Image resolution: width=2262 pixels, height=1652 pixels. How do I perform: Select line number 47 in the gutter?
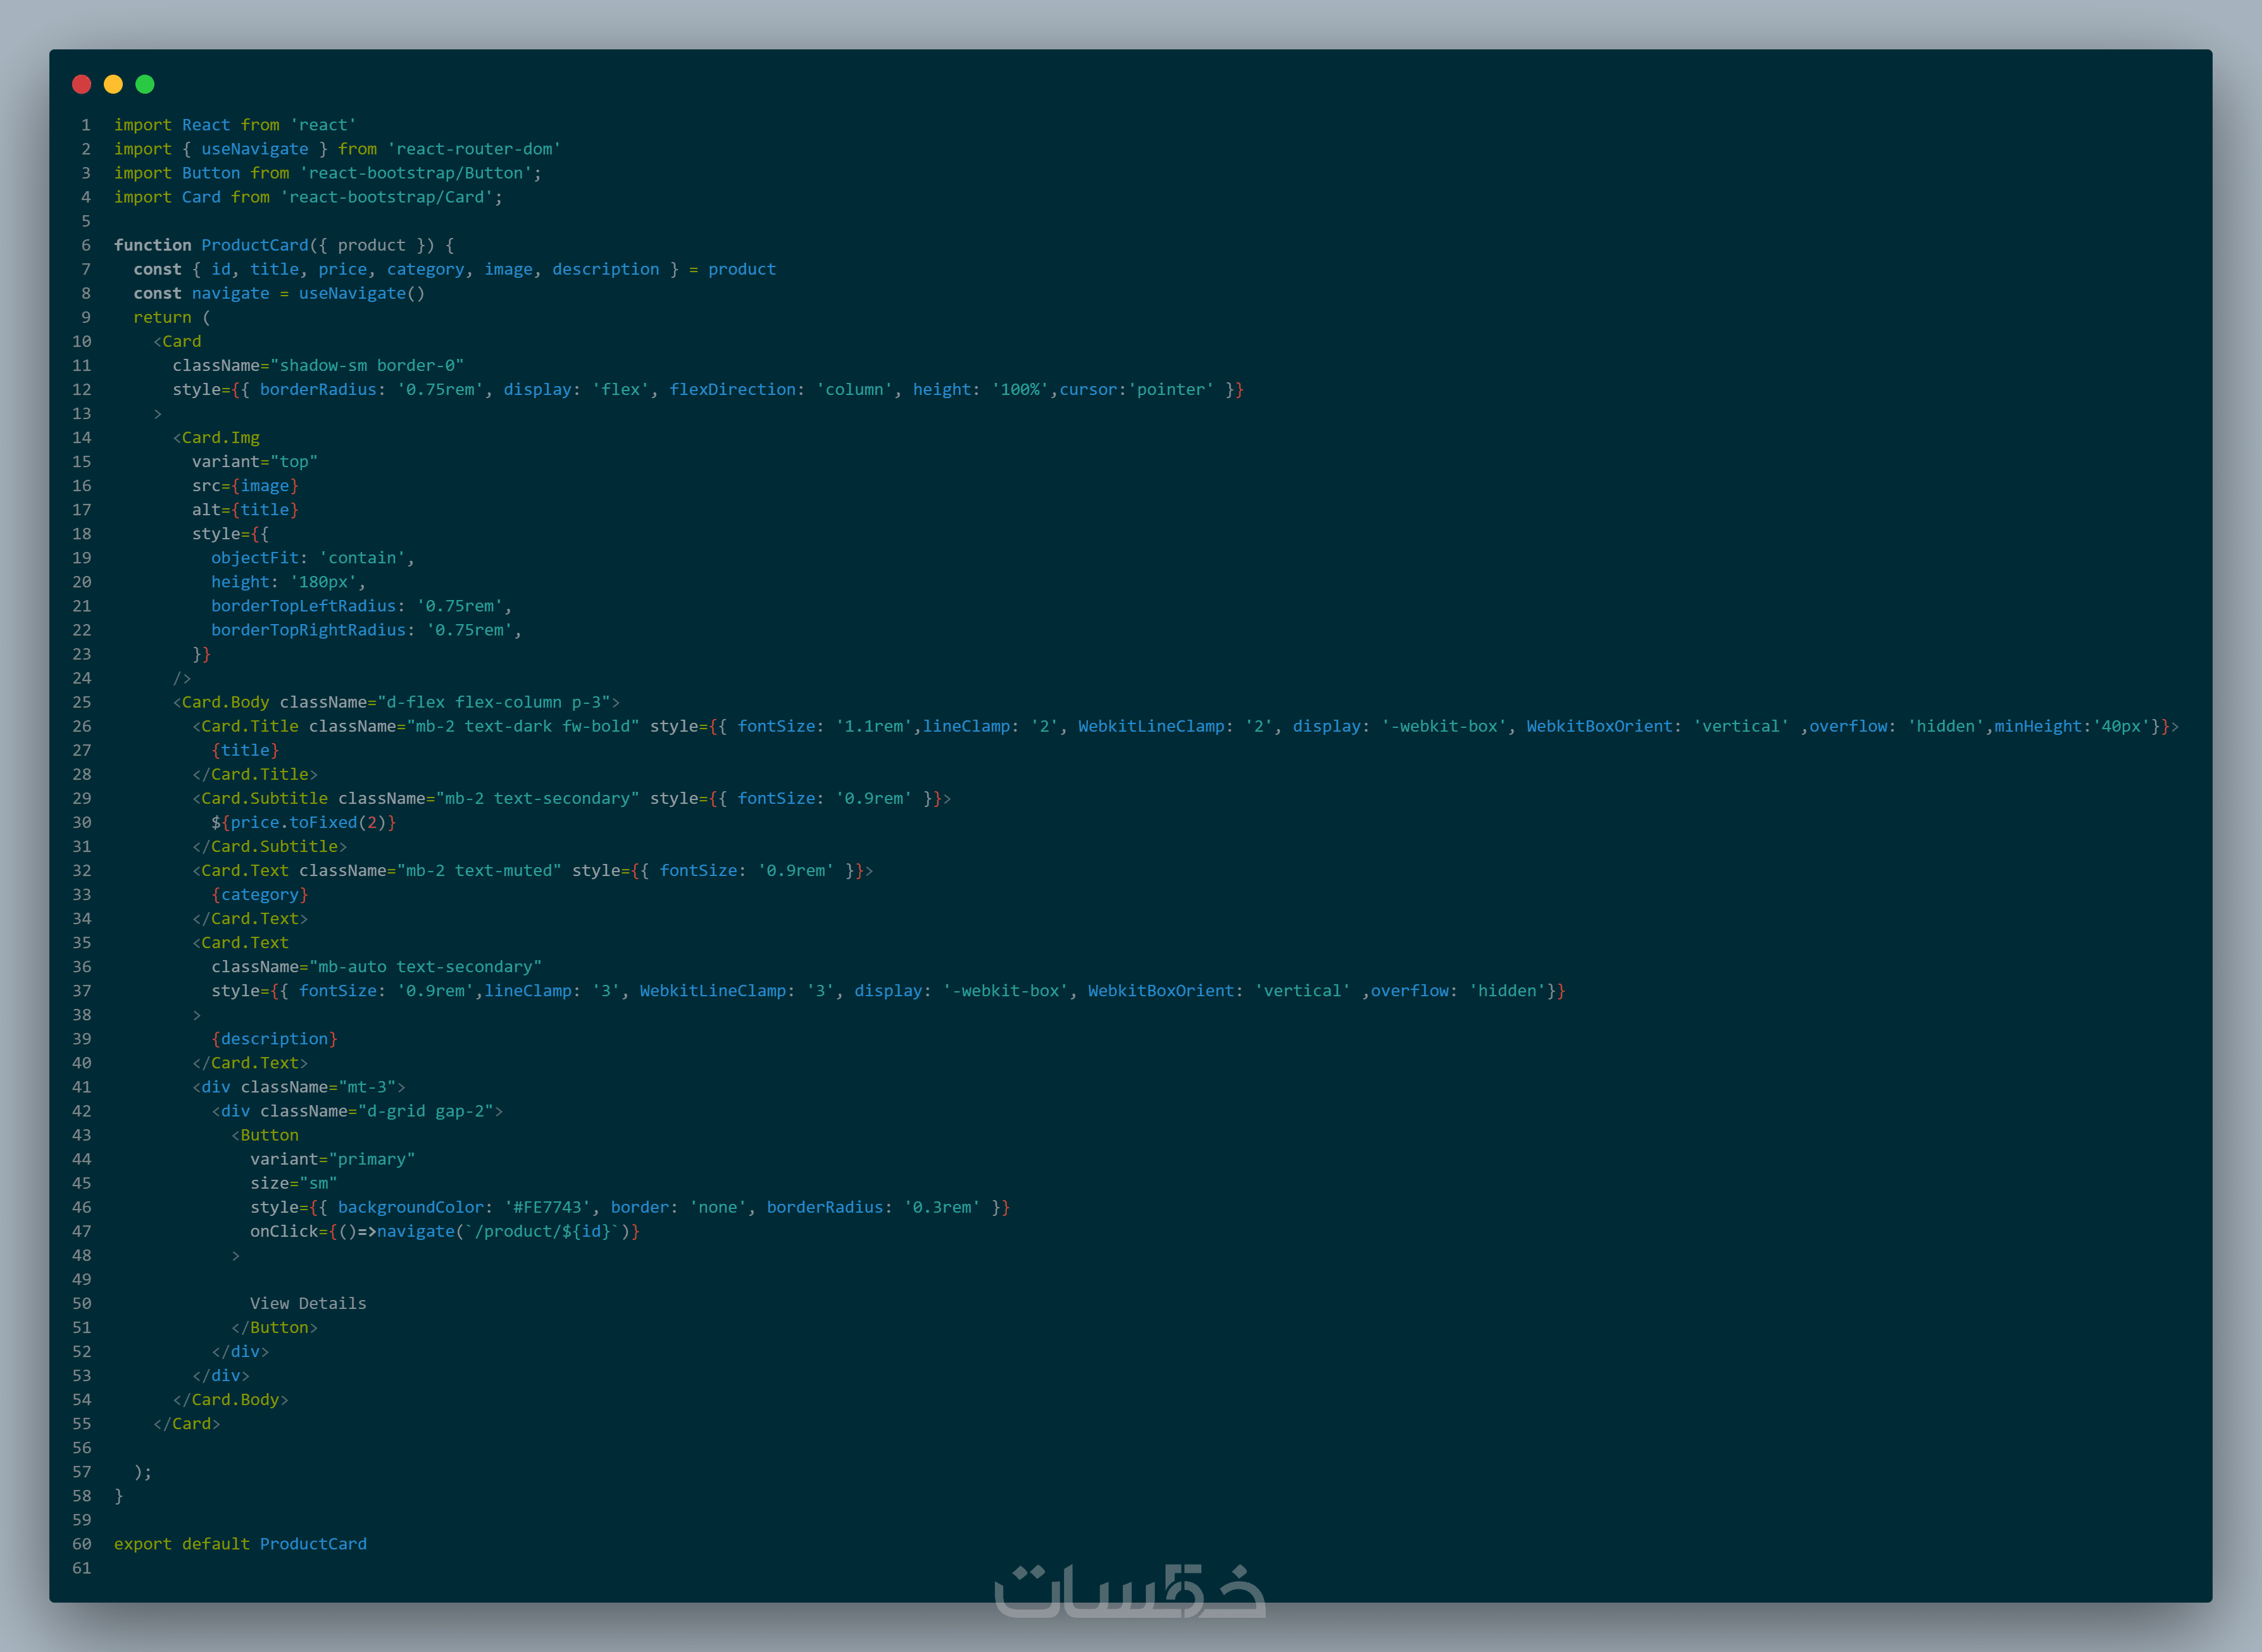click(81, 1231)
